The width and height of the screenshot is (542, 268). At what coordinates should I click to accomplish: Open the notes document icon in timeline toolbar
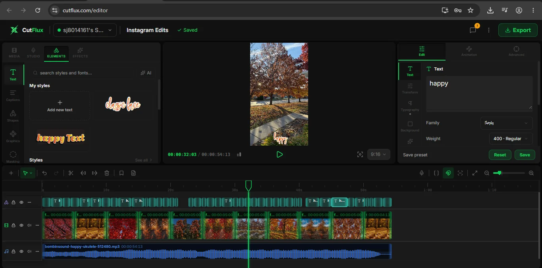pos(133,173)
